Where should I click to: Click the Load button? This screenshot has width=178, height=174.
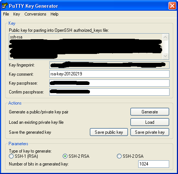pyautogui.click(x=150, y=122)
